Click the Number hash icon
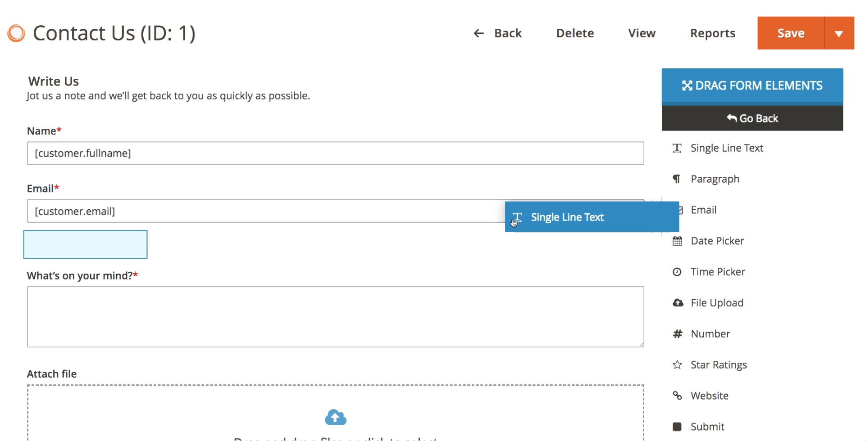The image size is (865, 441). [677, 334]
